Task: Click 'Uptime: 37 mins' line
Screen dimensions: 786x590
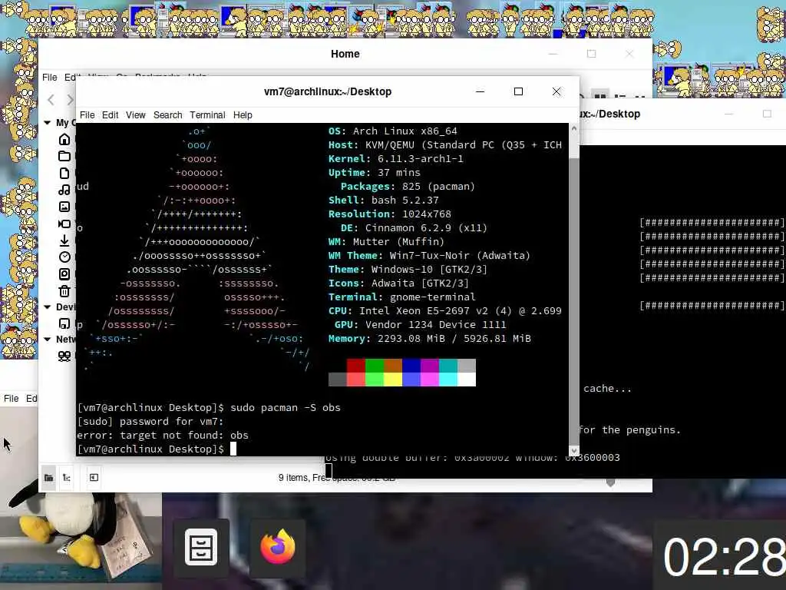Action: 374,173
